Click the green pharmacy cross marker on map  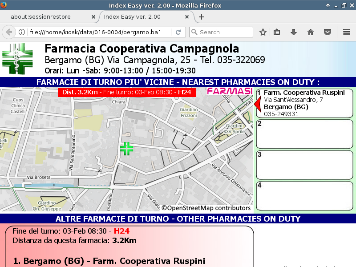coord(127,149)
